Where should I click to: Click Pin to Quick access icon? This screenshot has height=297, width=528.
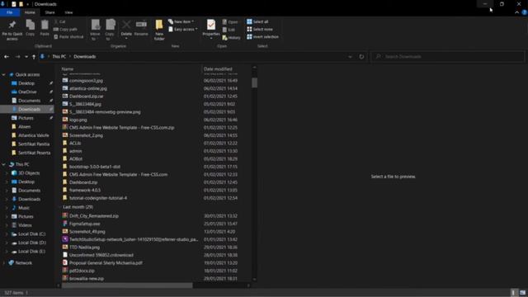point(12,31)
